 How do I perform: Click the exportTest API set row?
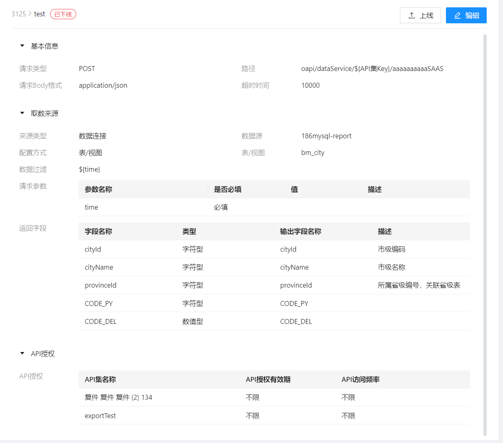click(274, 416)
